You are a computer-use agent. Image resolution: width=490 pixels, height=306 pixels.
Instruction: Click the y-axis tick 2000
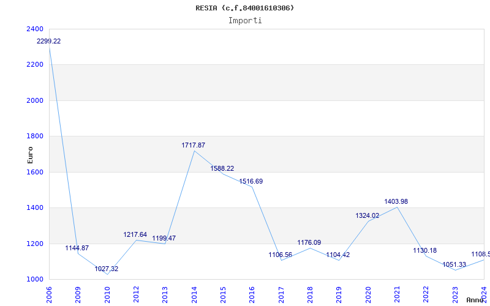(36, 100)
